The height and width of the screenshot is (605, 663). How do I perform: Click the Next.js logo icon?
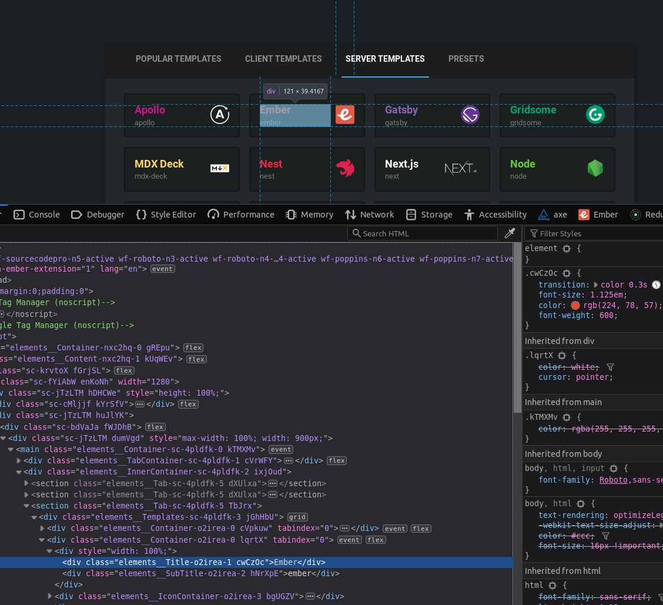[x=460, y=168]
